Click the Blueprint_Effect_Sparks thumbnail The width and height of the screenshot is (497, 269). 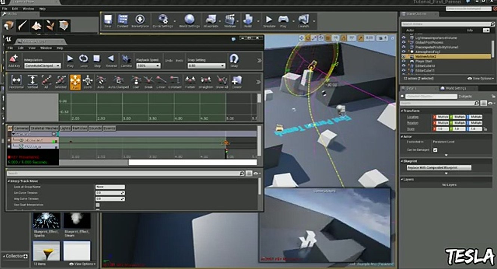(x=46, y=220)
